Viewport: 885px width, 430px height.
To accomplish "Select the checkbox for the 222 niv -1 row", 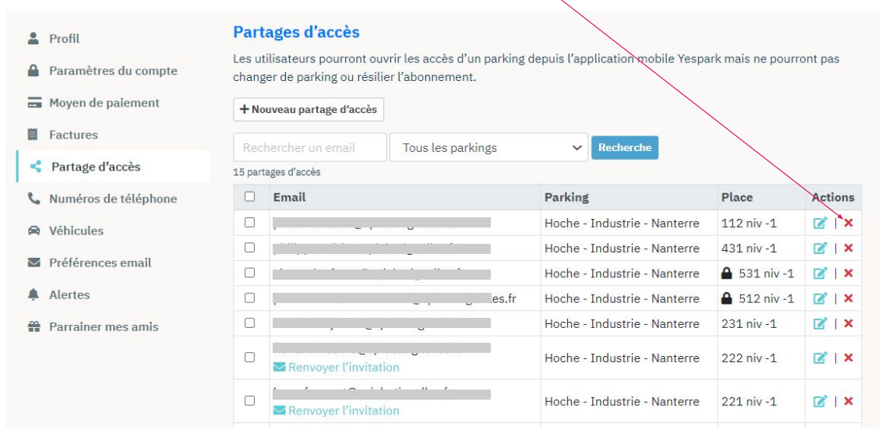I will point(249,358).
